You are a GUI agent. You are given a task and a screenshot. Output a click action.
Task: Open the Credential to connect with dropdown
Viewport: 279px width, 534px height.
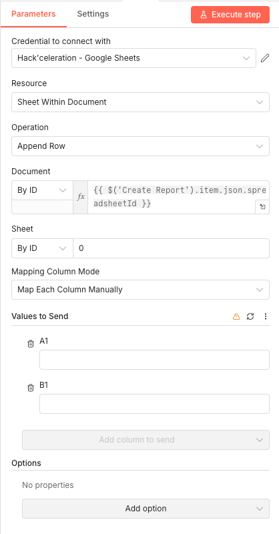133,58
